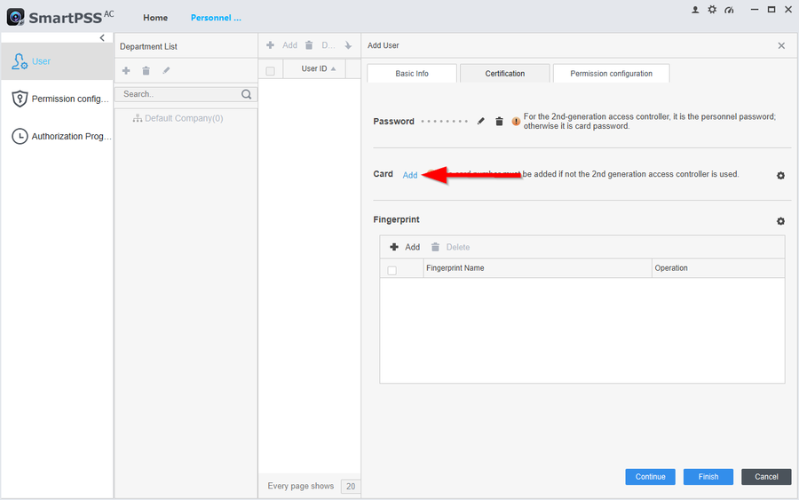Check the select-all box beside User ID
Viewport: 799px width, 500px height.
tap(271, 70)
